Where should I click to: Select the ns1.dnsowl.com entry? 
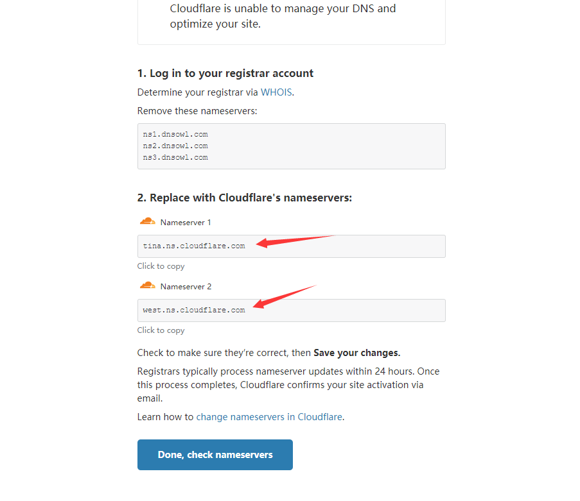[x=175, y=135]
